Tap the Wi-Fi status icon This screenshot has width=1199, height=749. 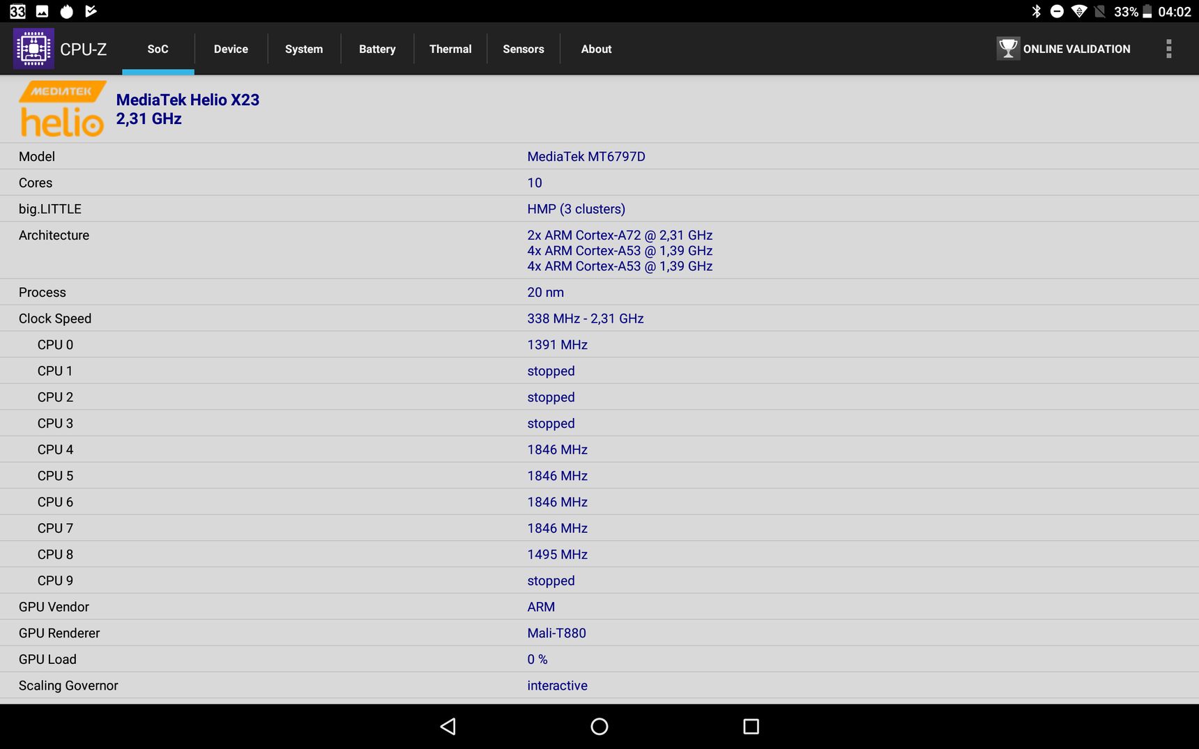pyautogui.click(x=1079, y=11)
